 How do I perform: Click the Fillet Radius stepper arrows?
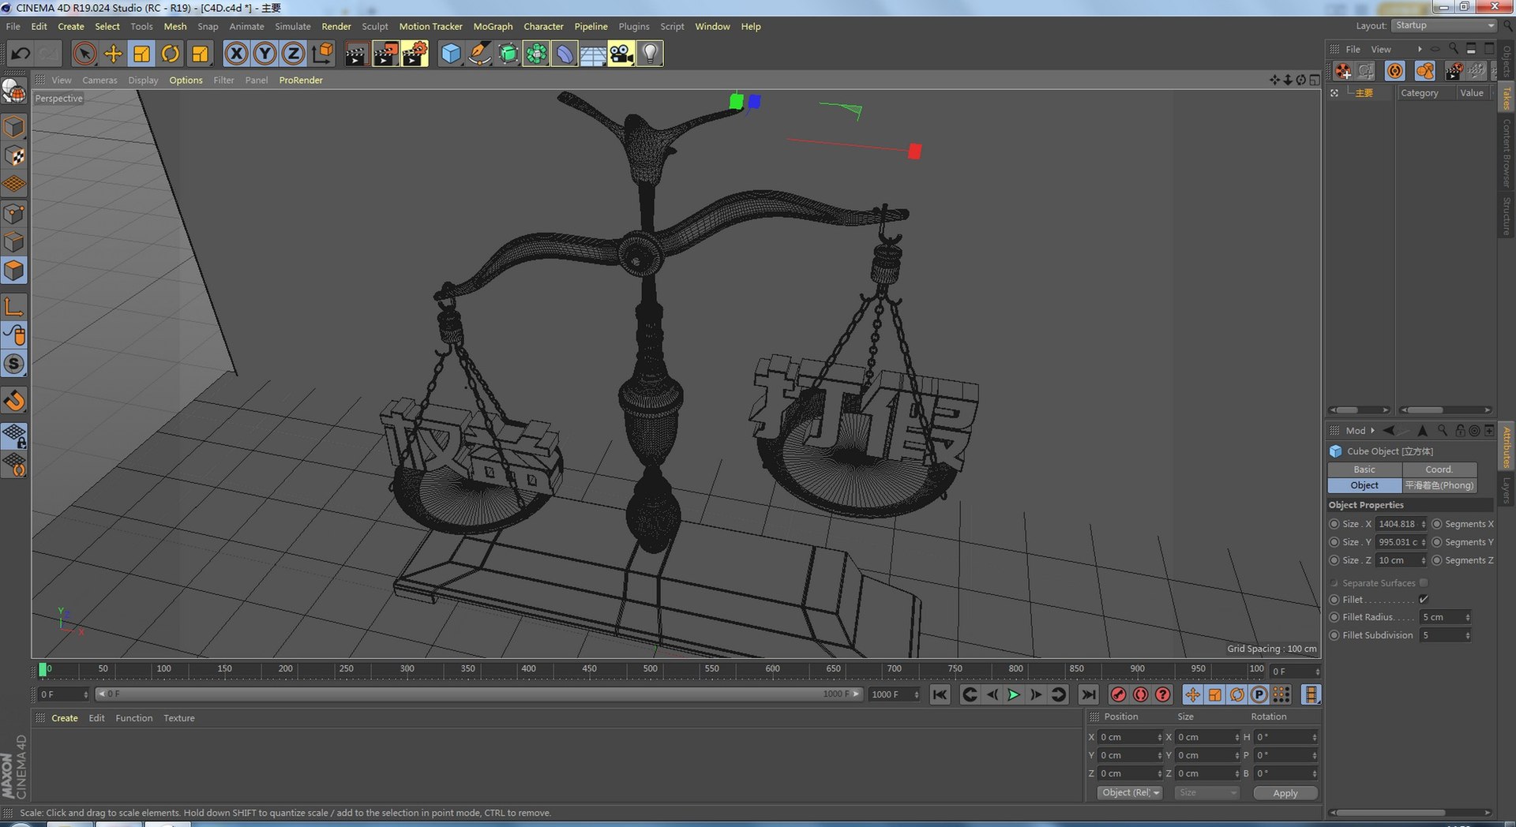[1468, 617]
